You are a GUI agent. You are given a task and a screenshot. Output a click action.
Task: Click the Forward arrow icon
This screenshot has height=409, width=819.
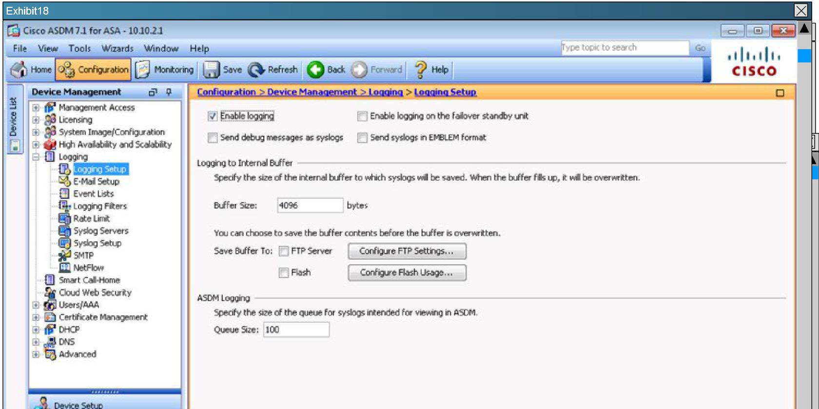359,70
